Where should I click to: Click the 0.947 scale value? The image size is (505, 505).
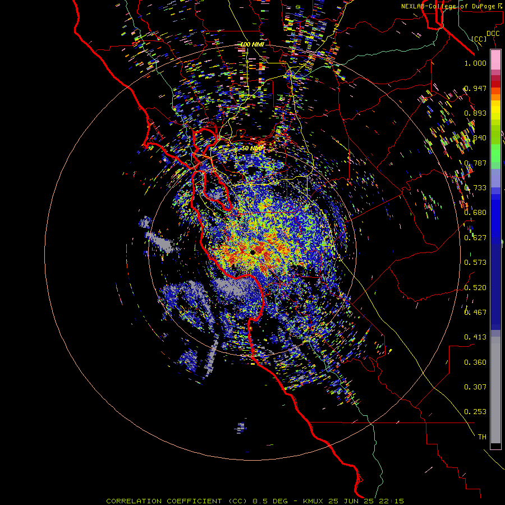tap(475, 88)
